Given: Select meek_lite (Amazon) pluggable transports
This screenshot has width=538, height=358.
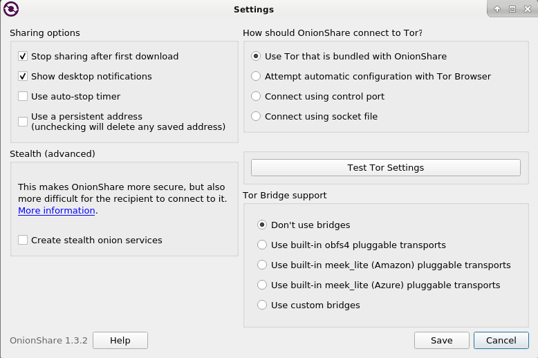Looking at the screenshot, I should click(262, 265).
